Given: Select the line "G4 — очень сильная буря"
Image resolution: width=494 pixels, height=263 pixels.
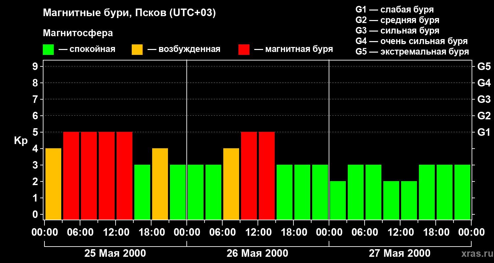Looking at the screenshot, I should (x=411, y=41).
